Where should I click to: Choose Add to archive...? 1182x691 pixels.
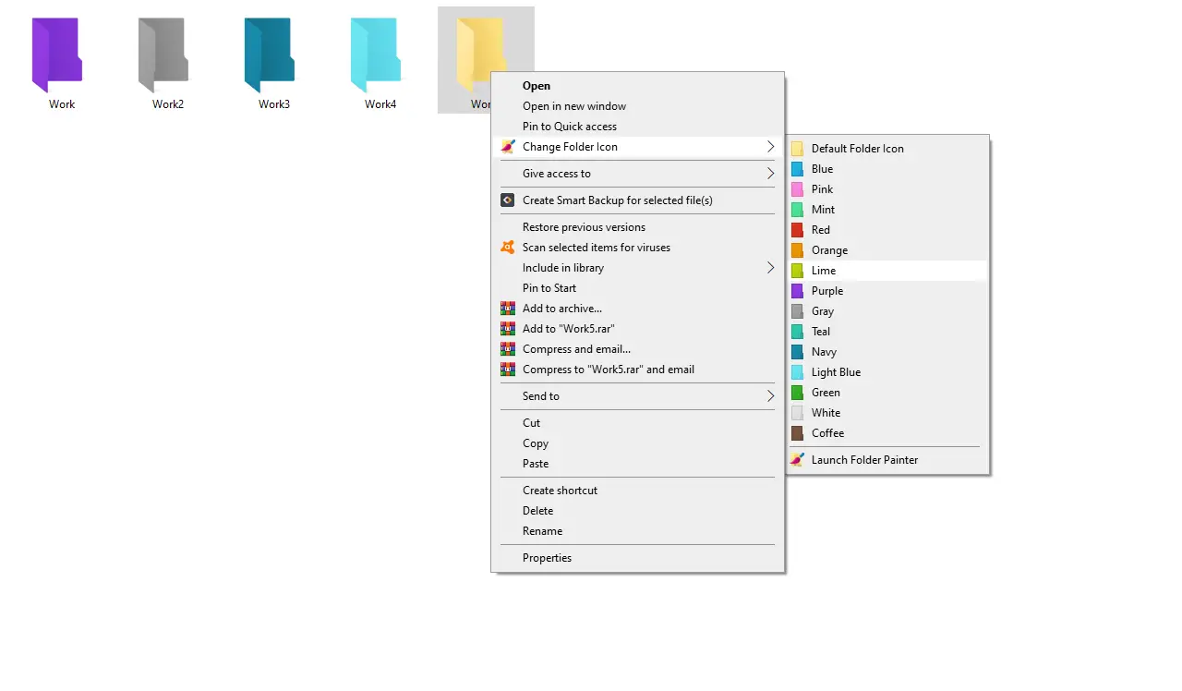click(638, 309)
